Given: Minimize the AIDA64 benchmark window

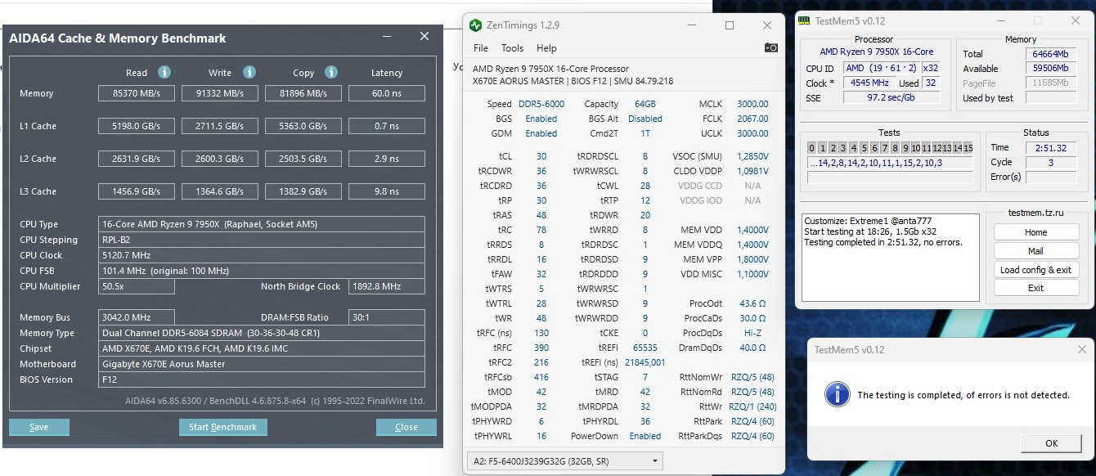Looking at the screenshot, I should 387,37.
